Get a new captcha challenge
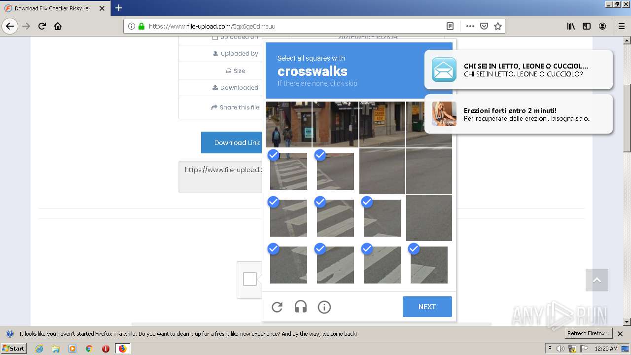Image resolution: width=631 pixels, height=355 pixels. [x=277, y=307]
